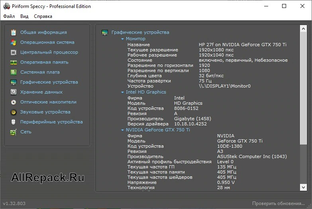Click the value ASUStek Computer Inc (1043)
This screenshot has height=209, width=312.
[252, 156]
